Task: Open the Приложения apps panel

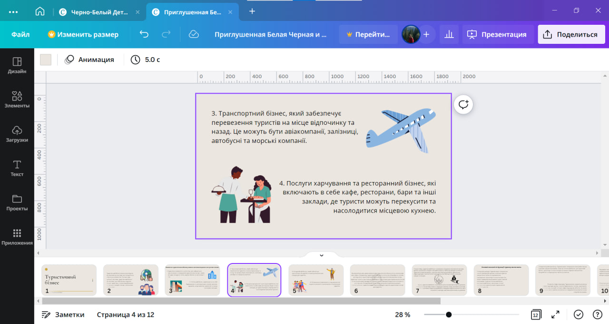Action: [x=17, y=237]
